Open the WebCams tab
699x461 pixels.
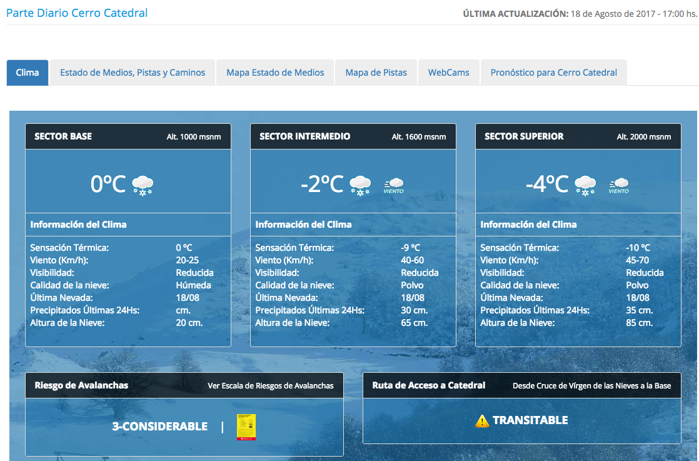pos(448,72)
